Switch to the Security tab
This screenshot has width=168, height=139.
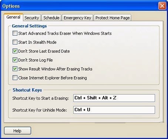(32, 18)
